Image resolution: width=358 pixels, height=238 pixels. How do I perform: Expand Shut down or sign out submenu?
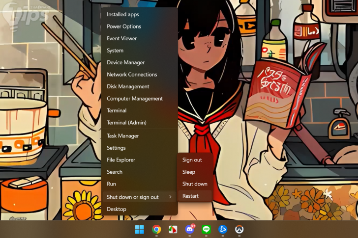click(x=140, y=197)
